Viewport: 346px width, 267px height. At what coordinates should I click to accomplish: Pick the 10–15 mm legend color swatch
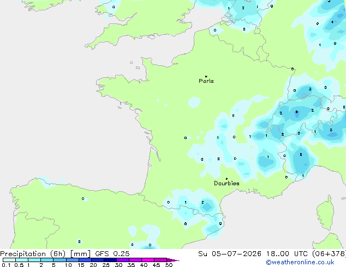point(72,260)
